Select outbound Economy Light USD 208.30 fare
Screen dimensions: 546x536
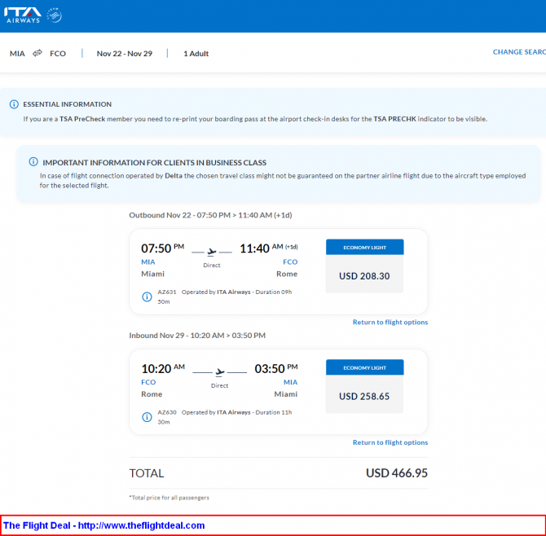364,266
